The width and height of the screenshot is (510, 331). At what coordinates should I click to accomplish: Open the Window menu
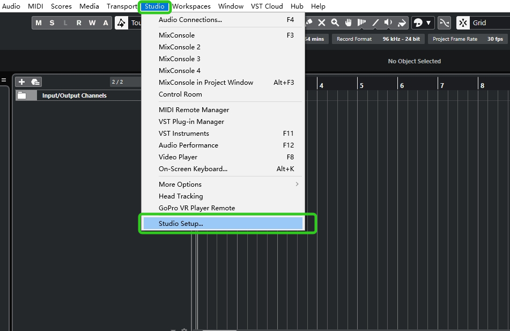[x=231, y=6]
